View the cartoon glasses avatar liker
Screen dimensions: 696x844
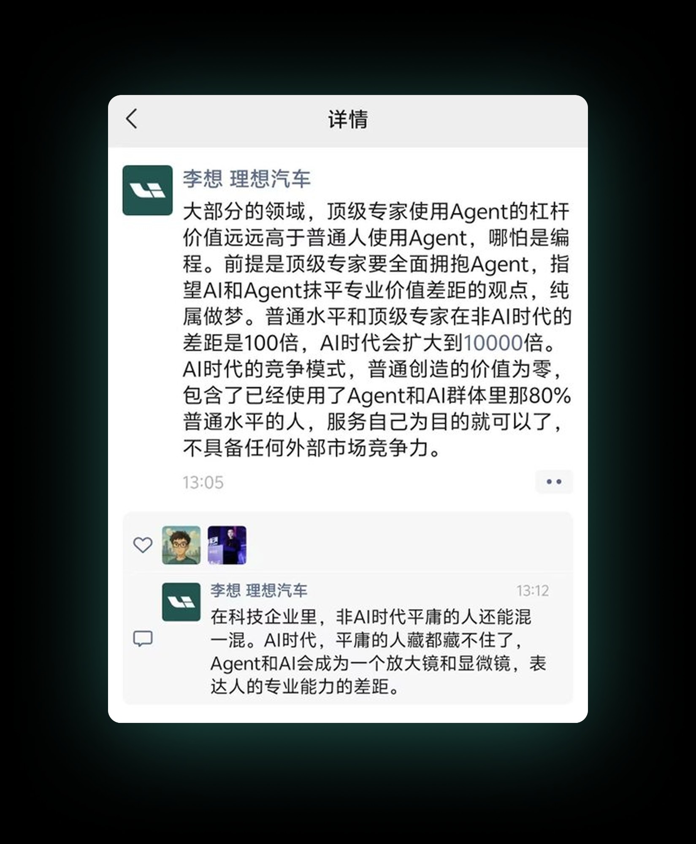[x=181, y=545]
